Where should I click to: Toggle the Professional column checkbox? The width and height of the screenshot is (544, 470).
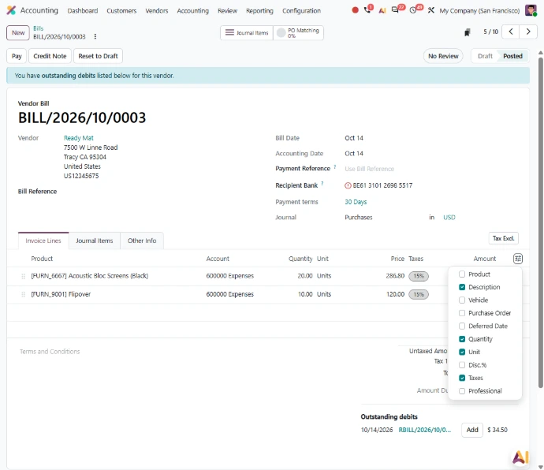[462, 391]
